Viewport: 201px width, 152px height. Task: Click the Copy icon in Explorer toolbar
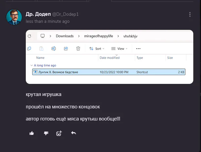(x=29, y=49)
